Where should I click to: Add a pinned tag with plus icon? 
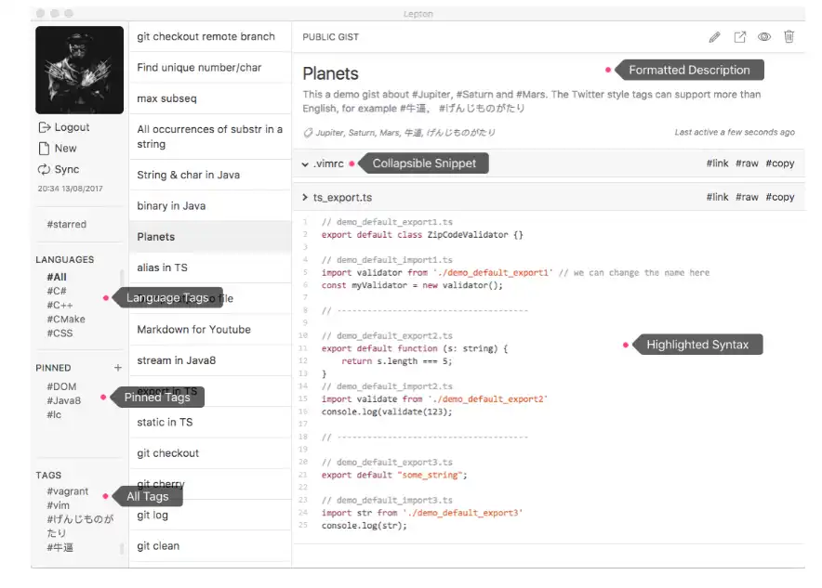click(x=117, y=368)
